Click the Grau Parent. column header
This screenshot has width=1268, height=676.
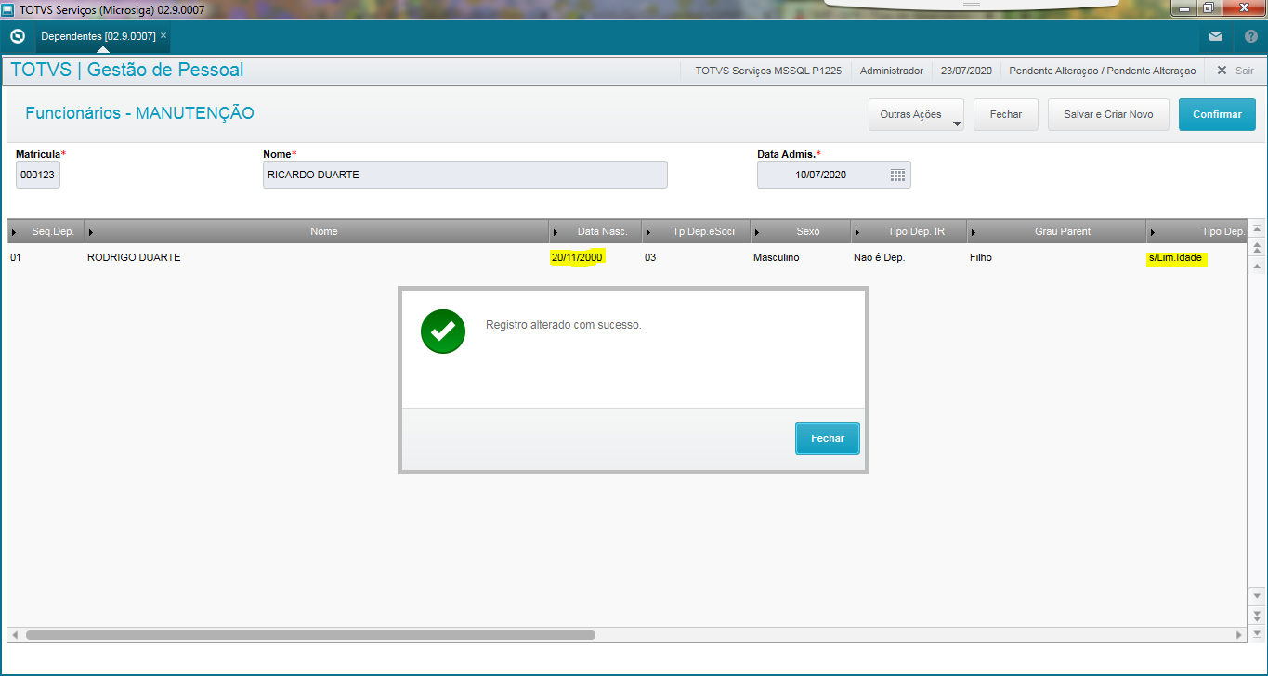pyautogui.click(x=1057, y=231)
